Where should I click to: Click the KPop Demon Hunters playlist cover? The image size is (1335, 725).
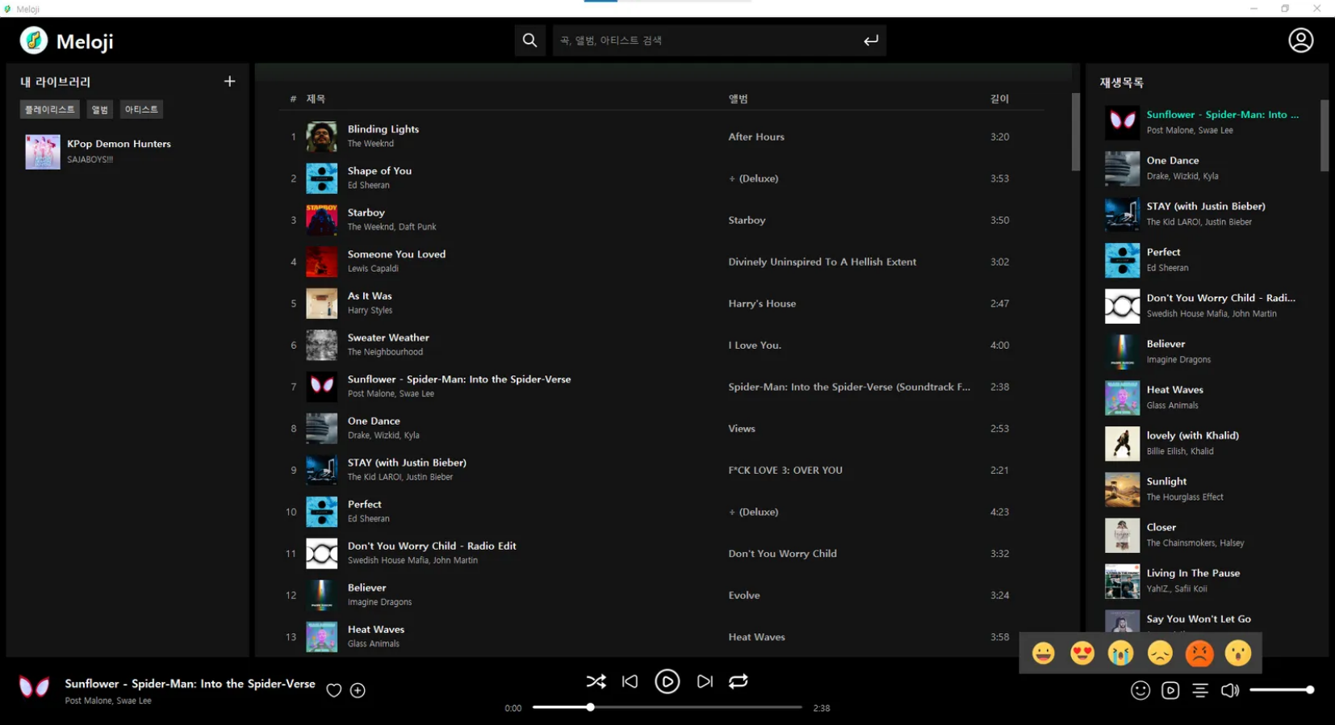43,151
